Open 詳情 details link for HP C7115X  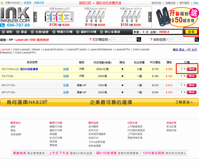66,85
